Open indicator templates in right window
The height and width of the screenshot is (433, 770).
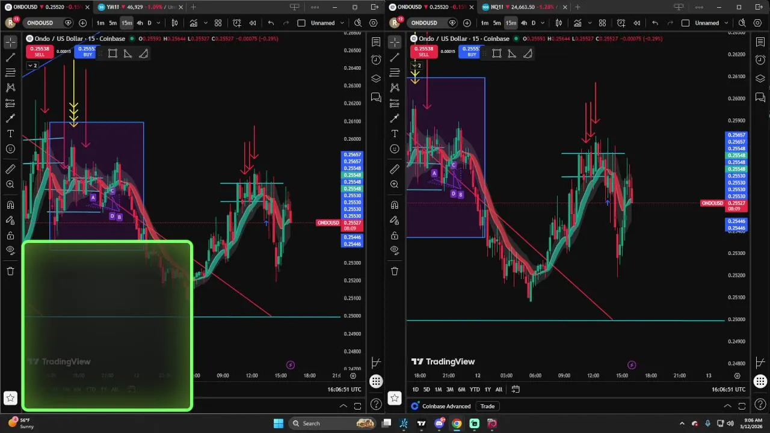(x=603, y=23)
